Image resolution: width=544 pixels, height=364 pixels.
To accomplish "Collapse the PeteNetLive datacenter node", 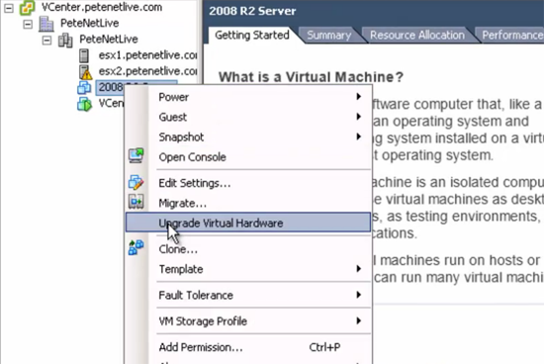I will [28, 24].
